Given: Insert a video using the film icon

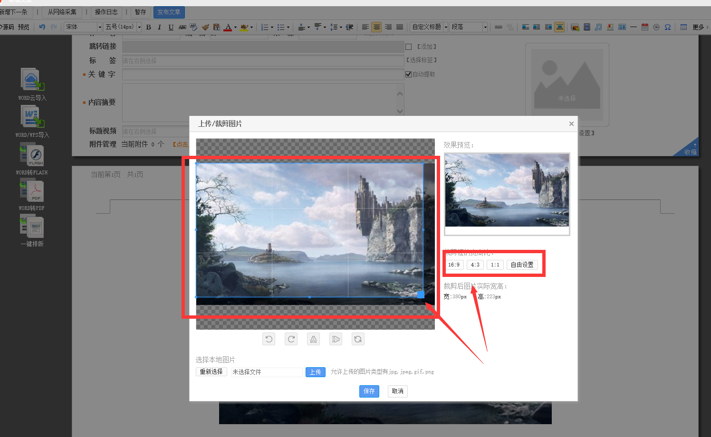Looking at the screenshot, I should [587, 27].
